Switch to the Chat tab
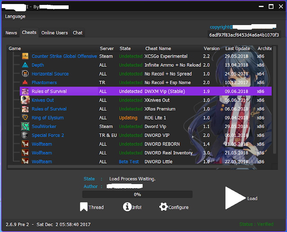Screen dimensions: 287x232 click(78, 33)
